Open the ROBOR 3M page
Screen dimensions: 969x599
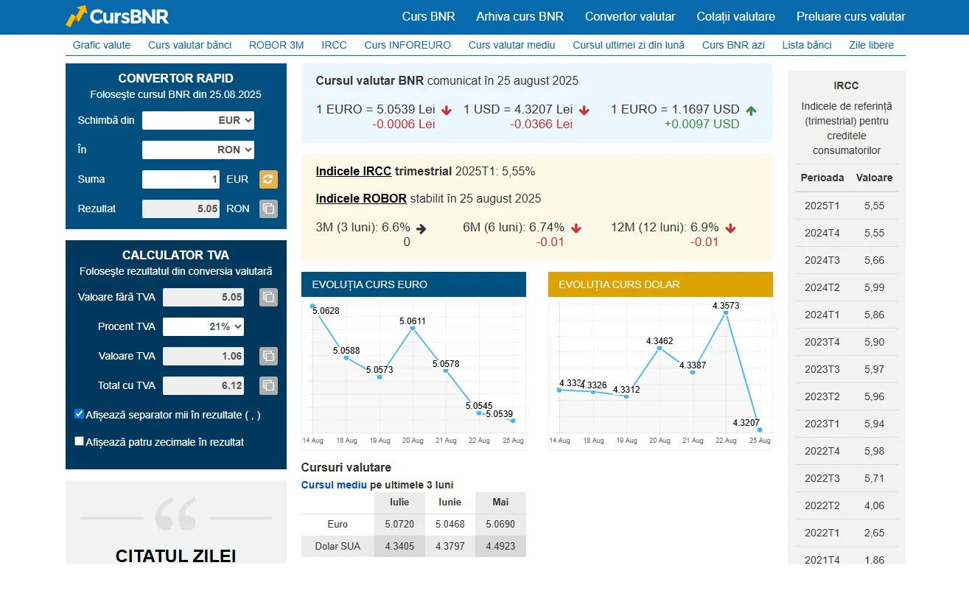[x=276, y=45]
